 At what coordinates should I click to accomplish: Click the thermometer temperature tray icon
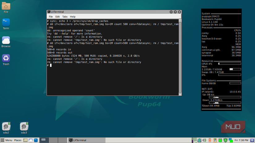192,140
